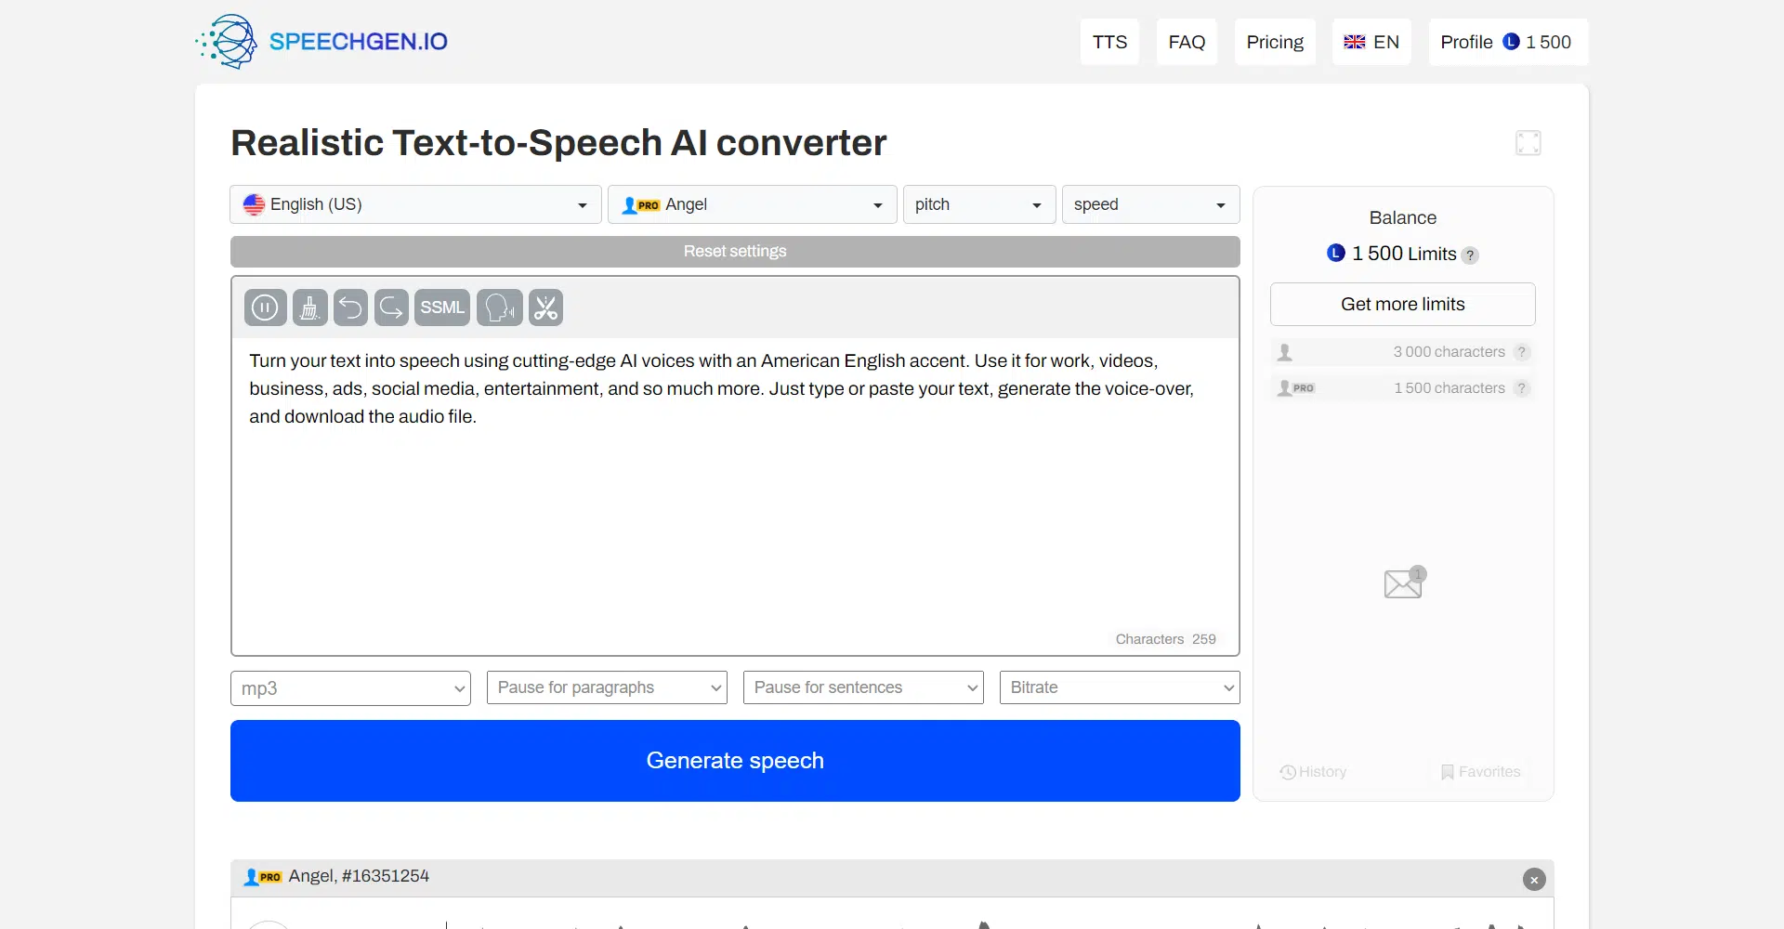Click the undo arrow icon
The width and height of the screenshot is (1784, 929).
pos(350,307)
